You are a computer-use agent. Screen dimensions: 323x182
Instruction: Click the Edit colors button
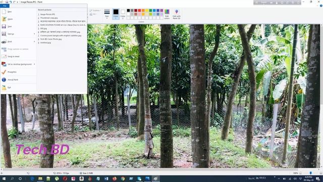(167, 14)
